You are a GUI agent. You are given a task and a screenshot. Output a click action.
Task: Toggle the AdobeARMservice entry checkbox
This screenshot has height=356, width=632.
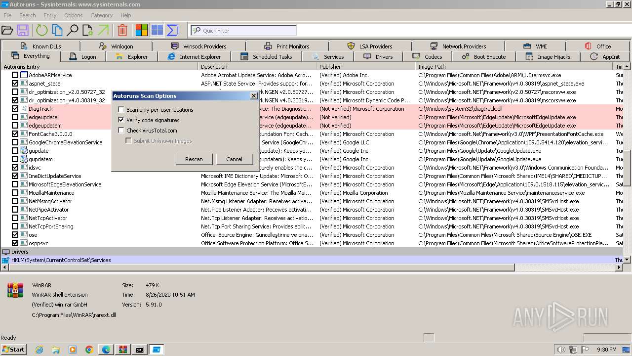15,75
